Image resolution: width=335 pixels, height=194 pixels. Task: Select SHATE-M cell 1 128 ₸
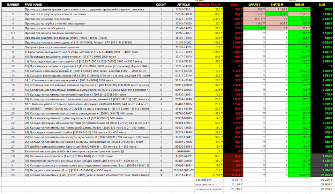[277, 9]
